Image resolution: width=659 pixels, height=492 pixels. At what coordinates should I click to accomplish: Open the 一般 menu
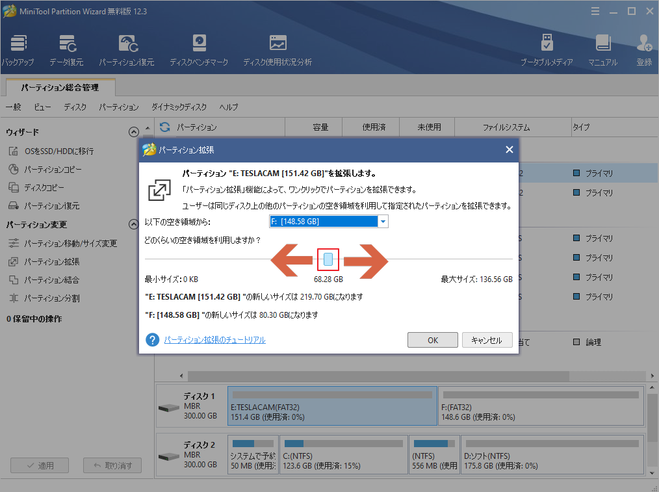click(14, 107)
